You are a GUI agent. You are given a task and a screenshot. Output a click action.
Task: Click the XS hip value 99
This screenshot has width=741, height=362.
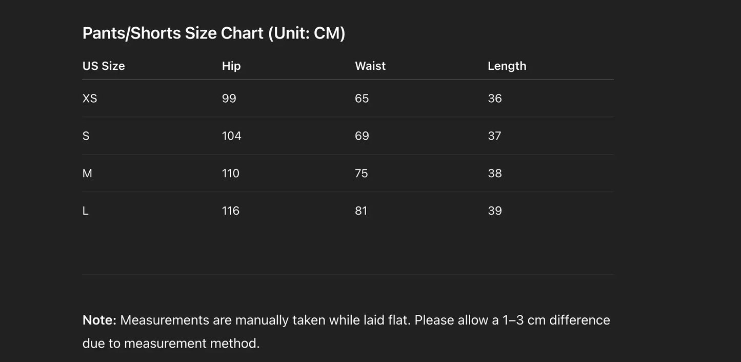pyautogui.click(x=229, y=99)
